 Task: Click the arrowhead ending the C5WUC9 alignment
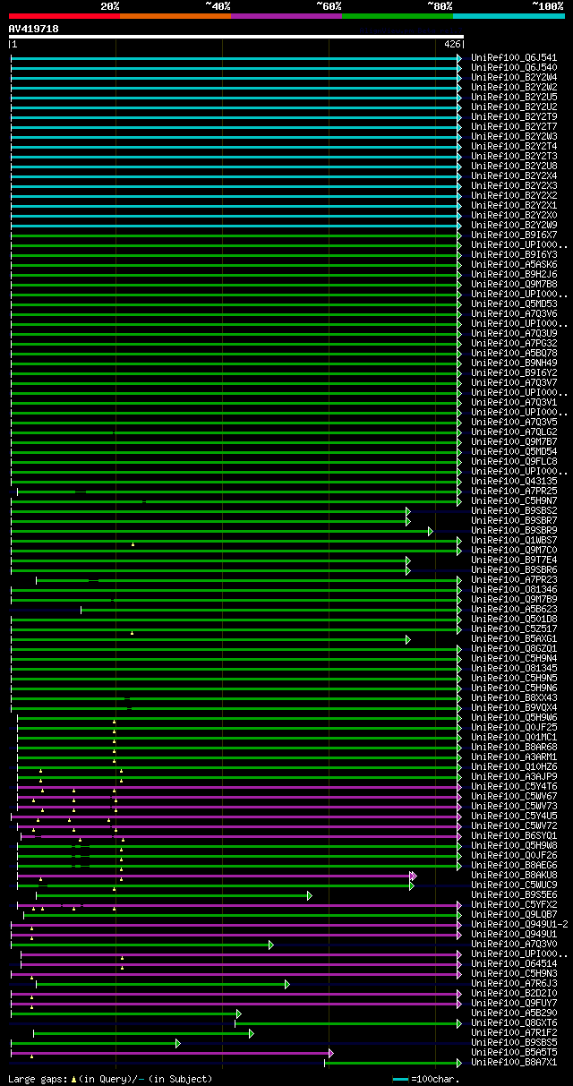point(412,885)
